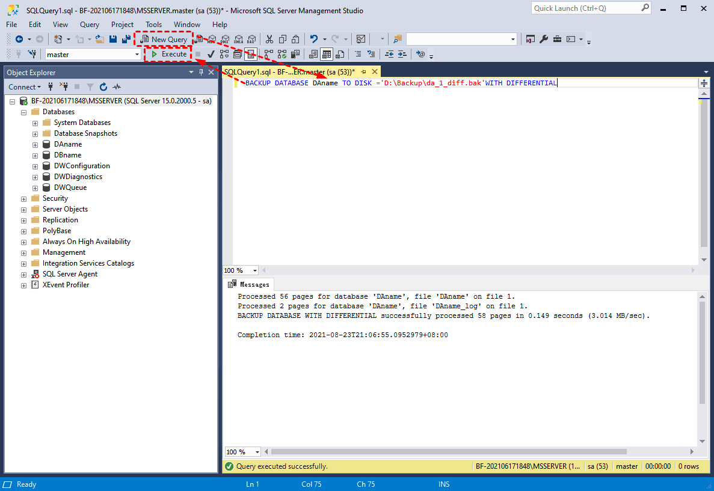Viewport: 714px width, 491px height.
Task: Open the master database dropdown
Action: pos(137,54)
